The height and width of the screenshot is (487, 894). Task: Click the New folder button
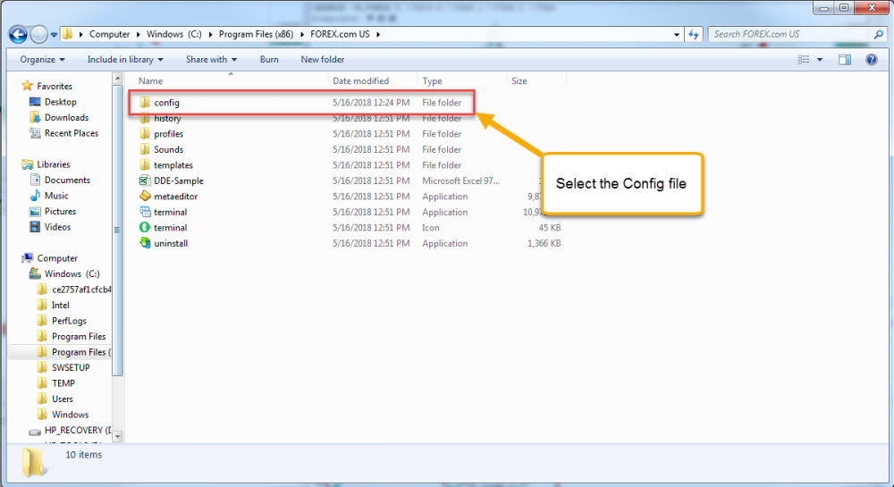pyautogui.click(x=323, y=59)
